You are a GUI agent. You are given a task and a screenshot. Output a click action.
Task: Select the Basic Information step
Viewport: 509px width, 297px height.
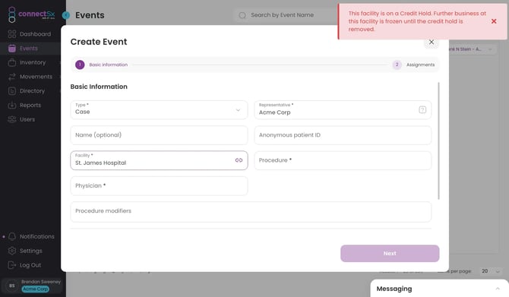[x=102, y=65]
